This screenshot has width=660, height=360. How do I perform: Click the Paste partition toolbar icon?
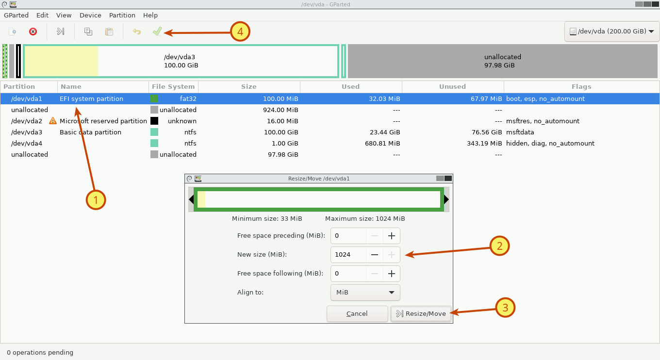tap(109, 32)
